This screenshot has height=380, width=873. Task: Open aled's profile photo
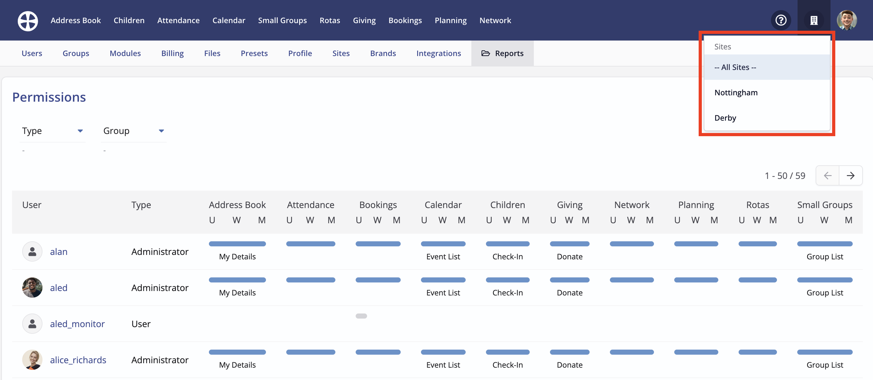(32, 288)
